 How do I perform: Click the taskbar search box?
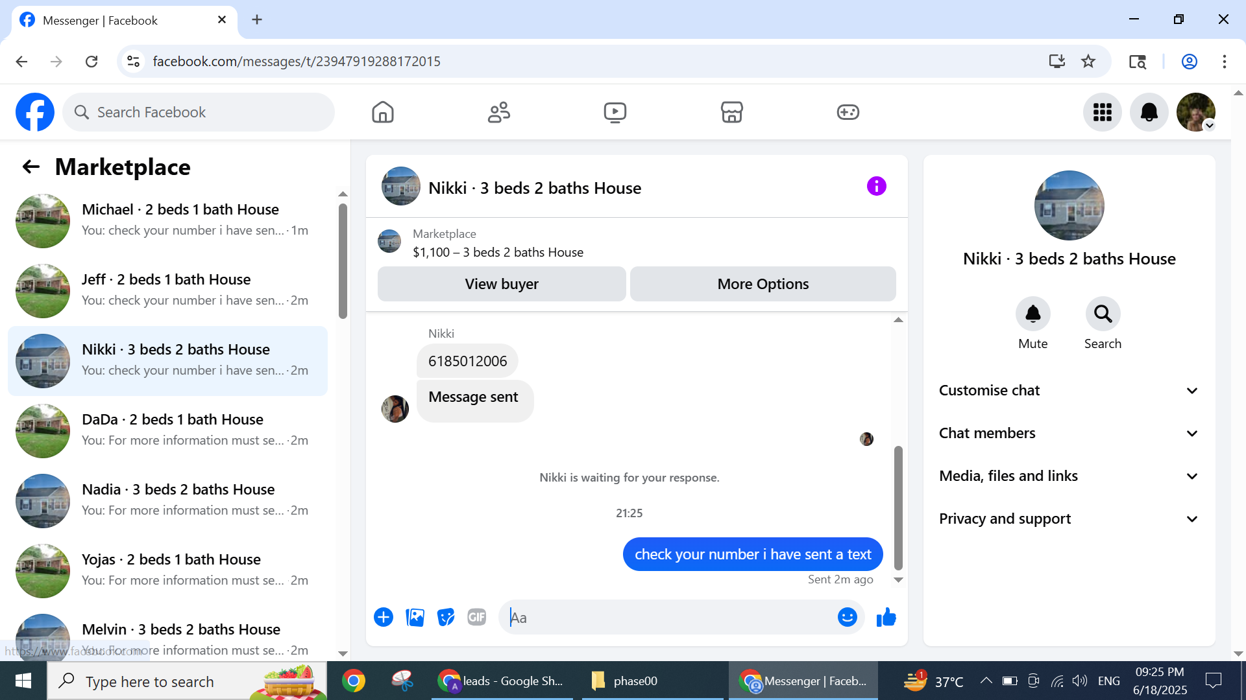pyautogui.click(x=187, y=681)
